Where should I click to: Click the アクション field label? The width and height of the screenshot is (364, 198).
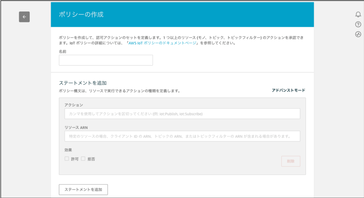[x=74, y=105]
